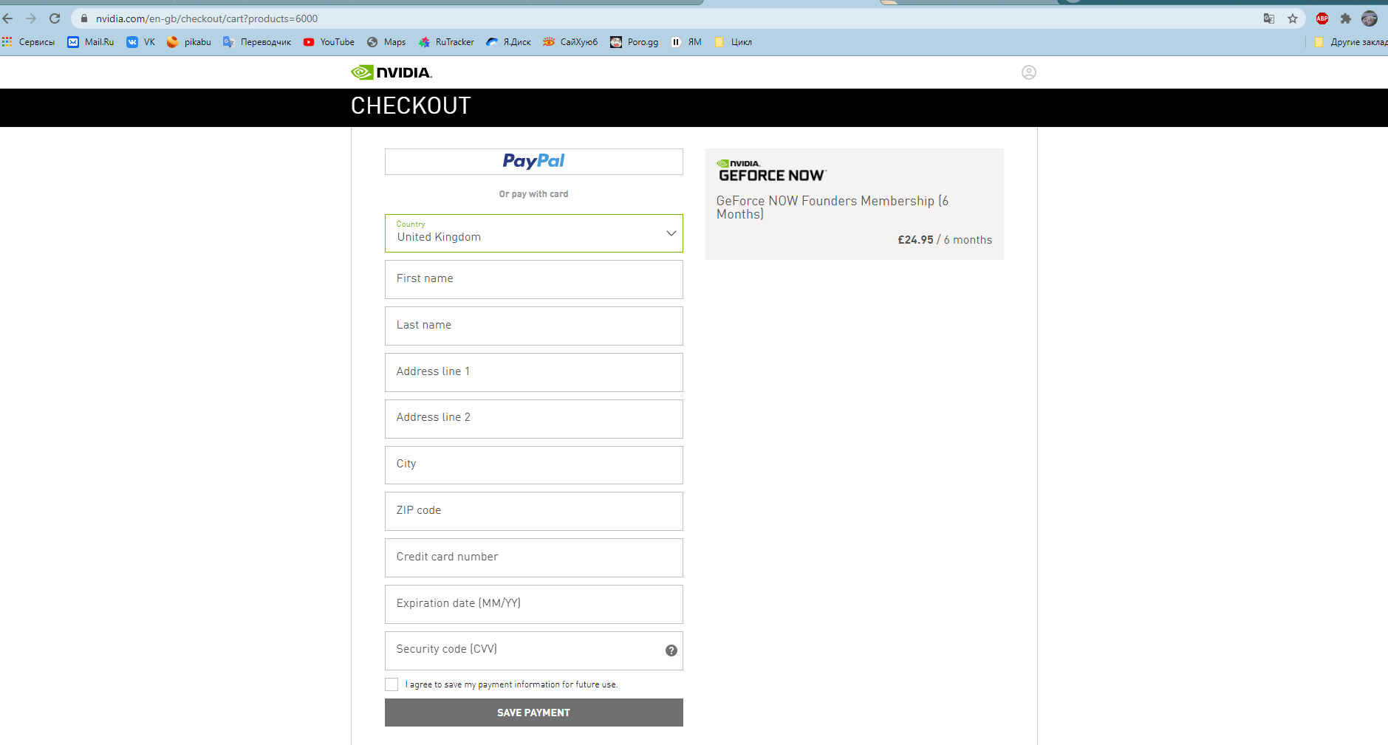Open the ABP ad blocker extension
This screenshot has height=745, width=1388.
tap(1322, 18)
